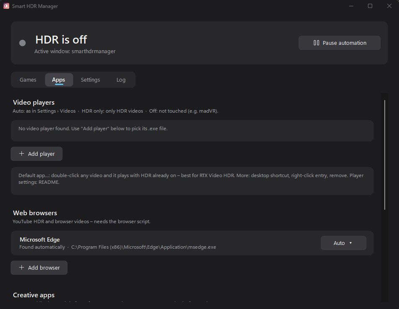
Task: Click 'Active window: smarthdrmanager' text
Action: click(x=75, y=51)
